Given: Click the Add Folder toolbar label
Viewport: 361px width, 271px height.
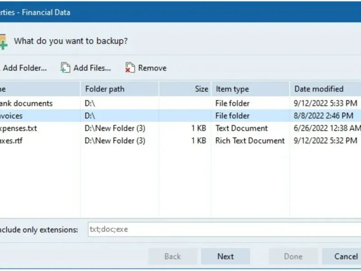Looking at the screenshot, I should coord(25,68).
